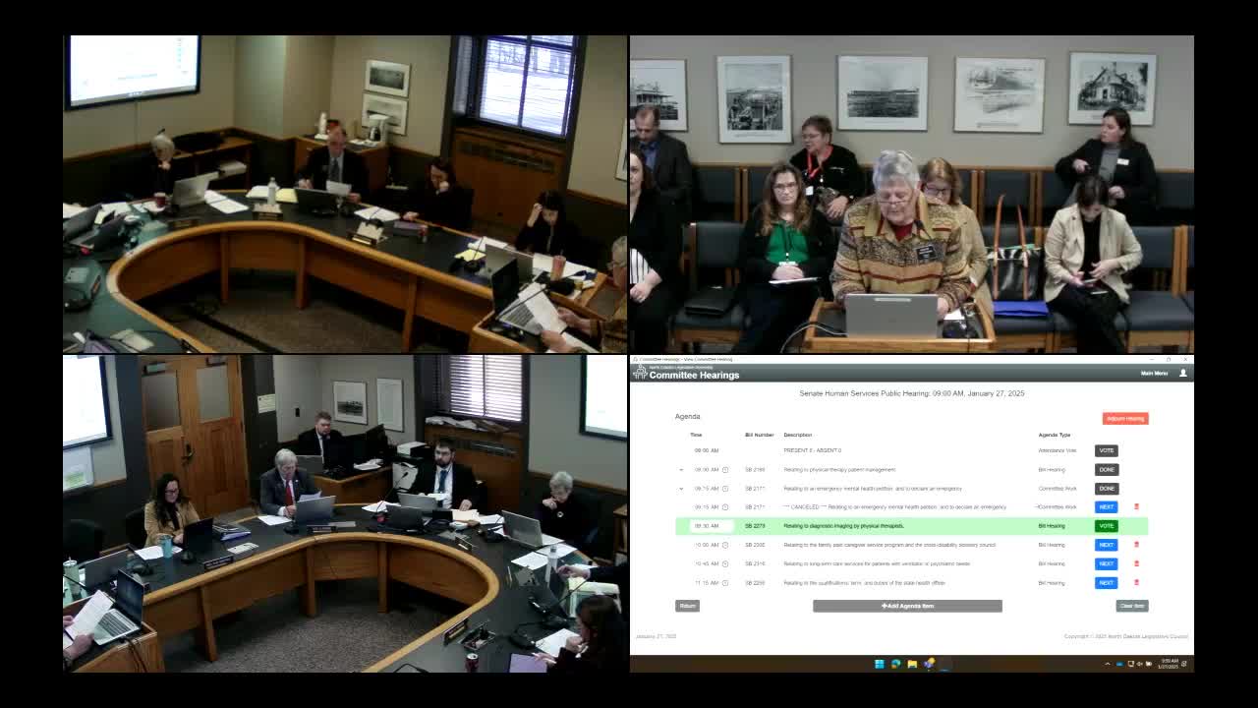The width and height of the screenshot is (1258, 708).
Task: Collapse the first 09:00 AM SB bill row
Action: pos(681,470)
